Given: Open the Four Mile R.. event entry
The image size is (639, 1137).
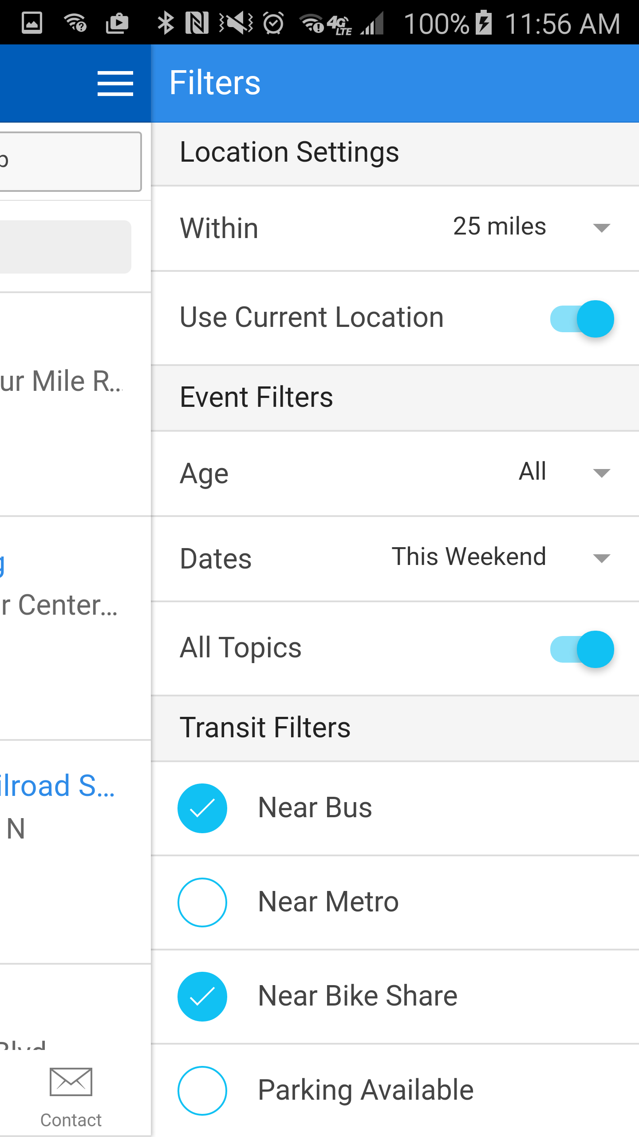Looking at the screenshot, I should tap(61, 382).
